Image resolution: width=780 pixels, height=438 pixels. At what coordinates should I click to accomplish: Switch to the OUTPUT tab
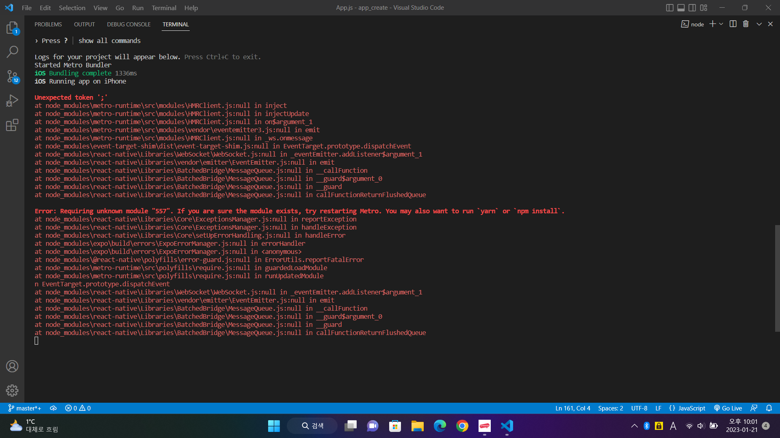pos(84,24)
